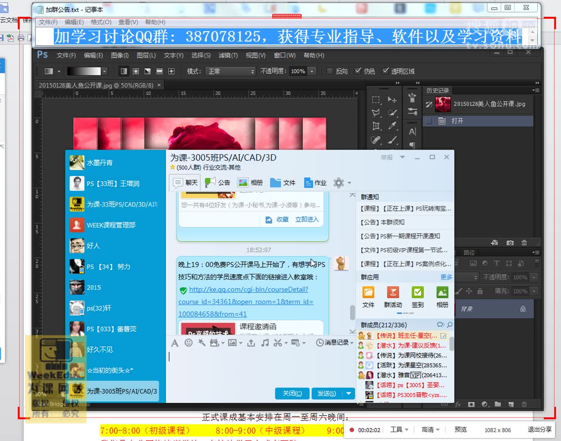Open font settings 'A' in QQ chat
Screen dimensions: 561x441
175,343
